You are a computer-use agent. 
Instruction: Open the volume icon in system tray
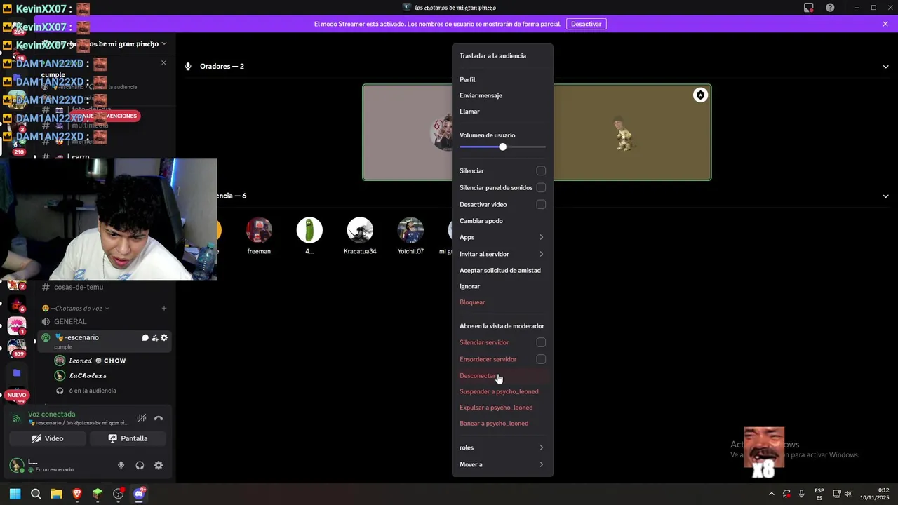point(848,494)
